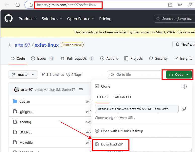This screenshot has width=195, height=152.
Task: Open the exfat-linux repository link
Action: point(47,45)
